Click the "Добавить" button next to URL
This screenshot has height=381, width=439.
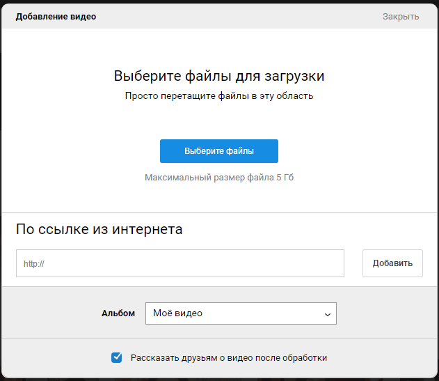coord(392,263)
